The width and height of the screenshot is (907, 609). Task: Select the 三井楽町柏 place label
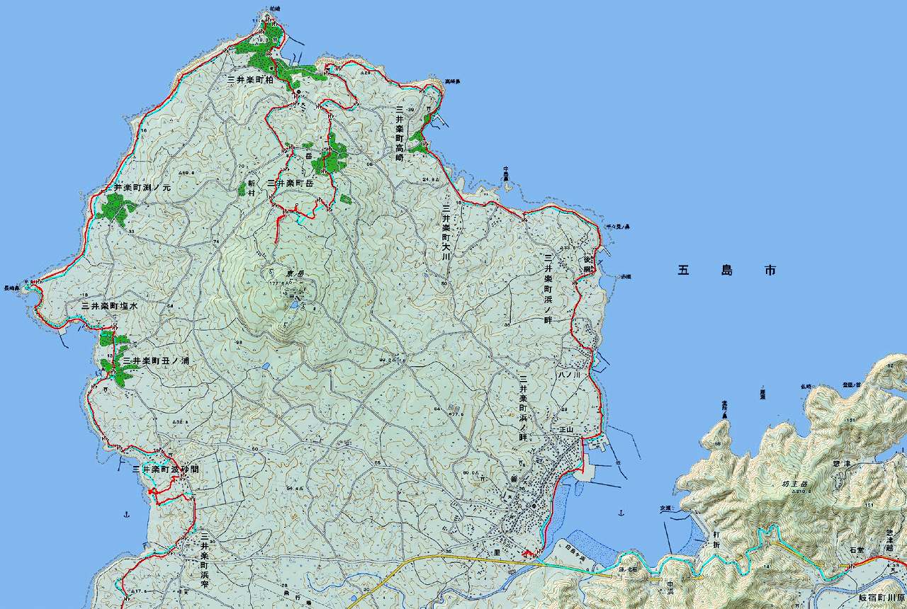coord(251,81)
